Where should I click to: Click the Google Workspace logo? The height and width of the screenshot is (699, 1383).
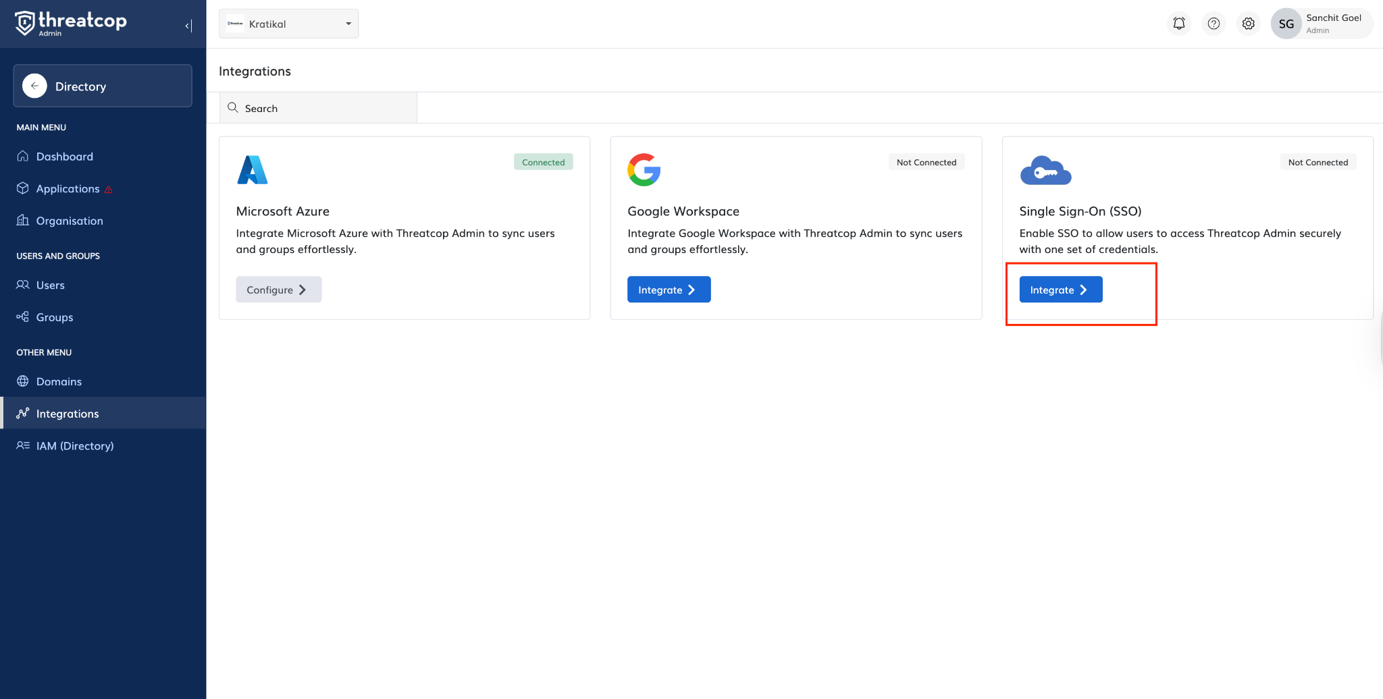pyautogui.click(x=644, y=170)
